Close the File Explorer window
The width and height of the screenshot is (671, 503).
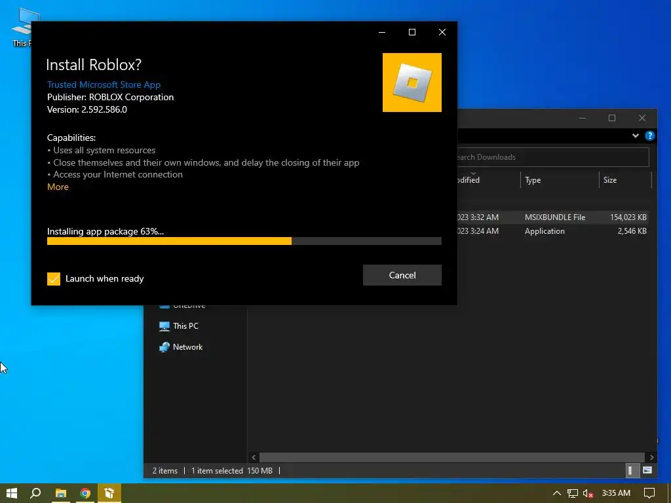[642, 118]
